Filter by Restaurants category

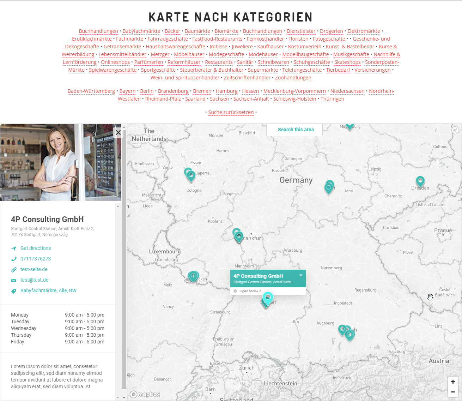[219, 62]
